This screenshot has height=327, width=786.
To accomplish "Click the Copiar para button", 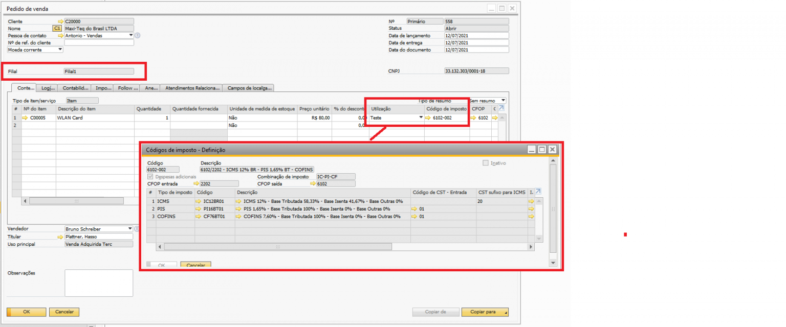I will tap(485, 312).
